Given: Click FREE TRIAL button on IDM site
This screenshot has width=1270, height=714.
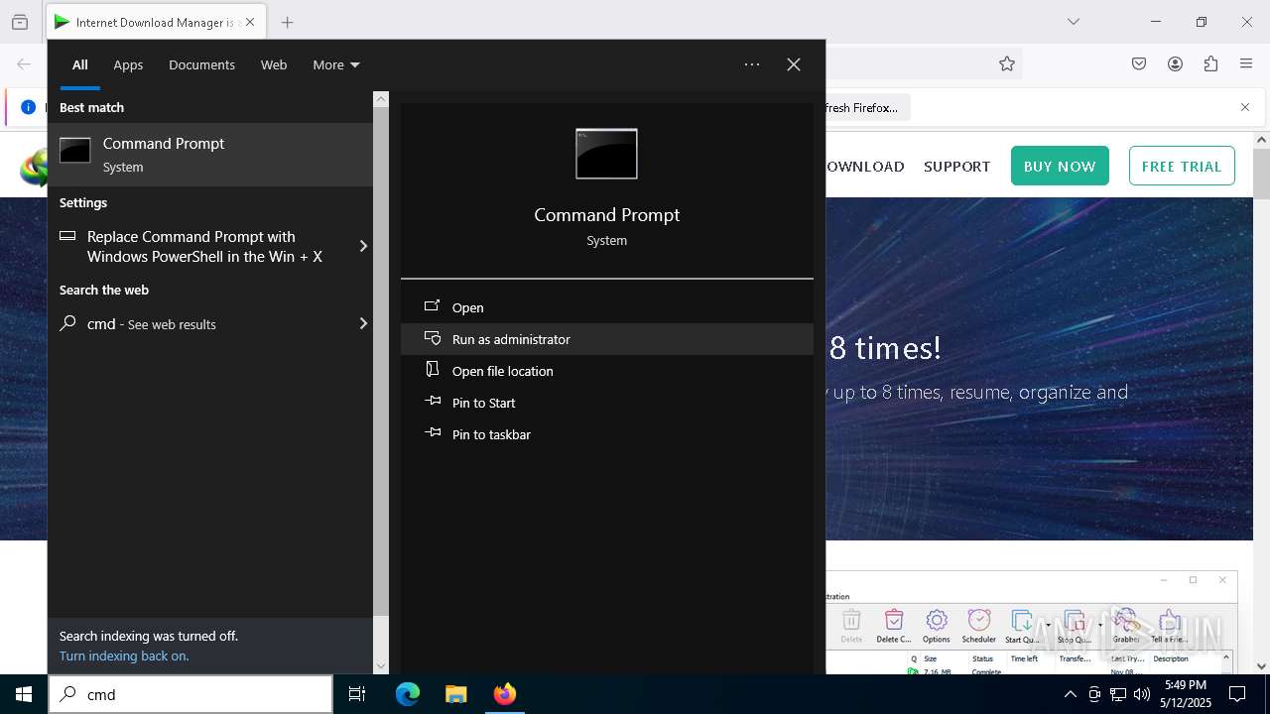Looking at the screenshot, I should (1182, 166).
